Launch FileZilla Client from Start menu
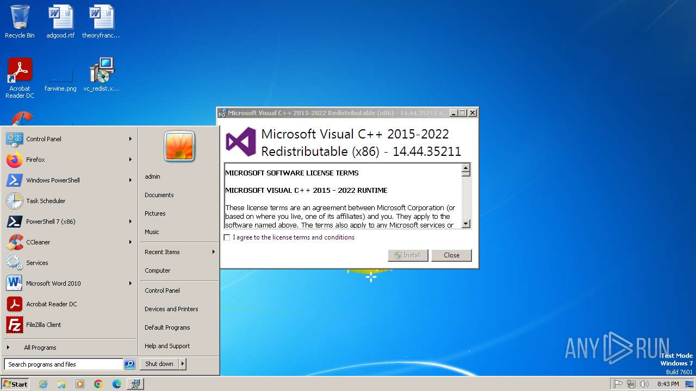 tap(69, 325)
